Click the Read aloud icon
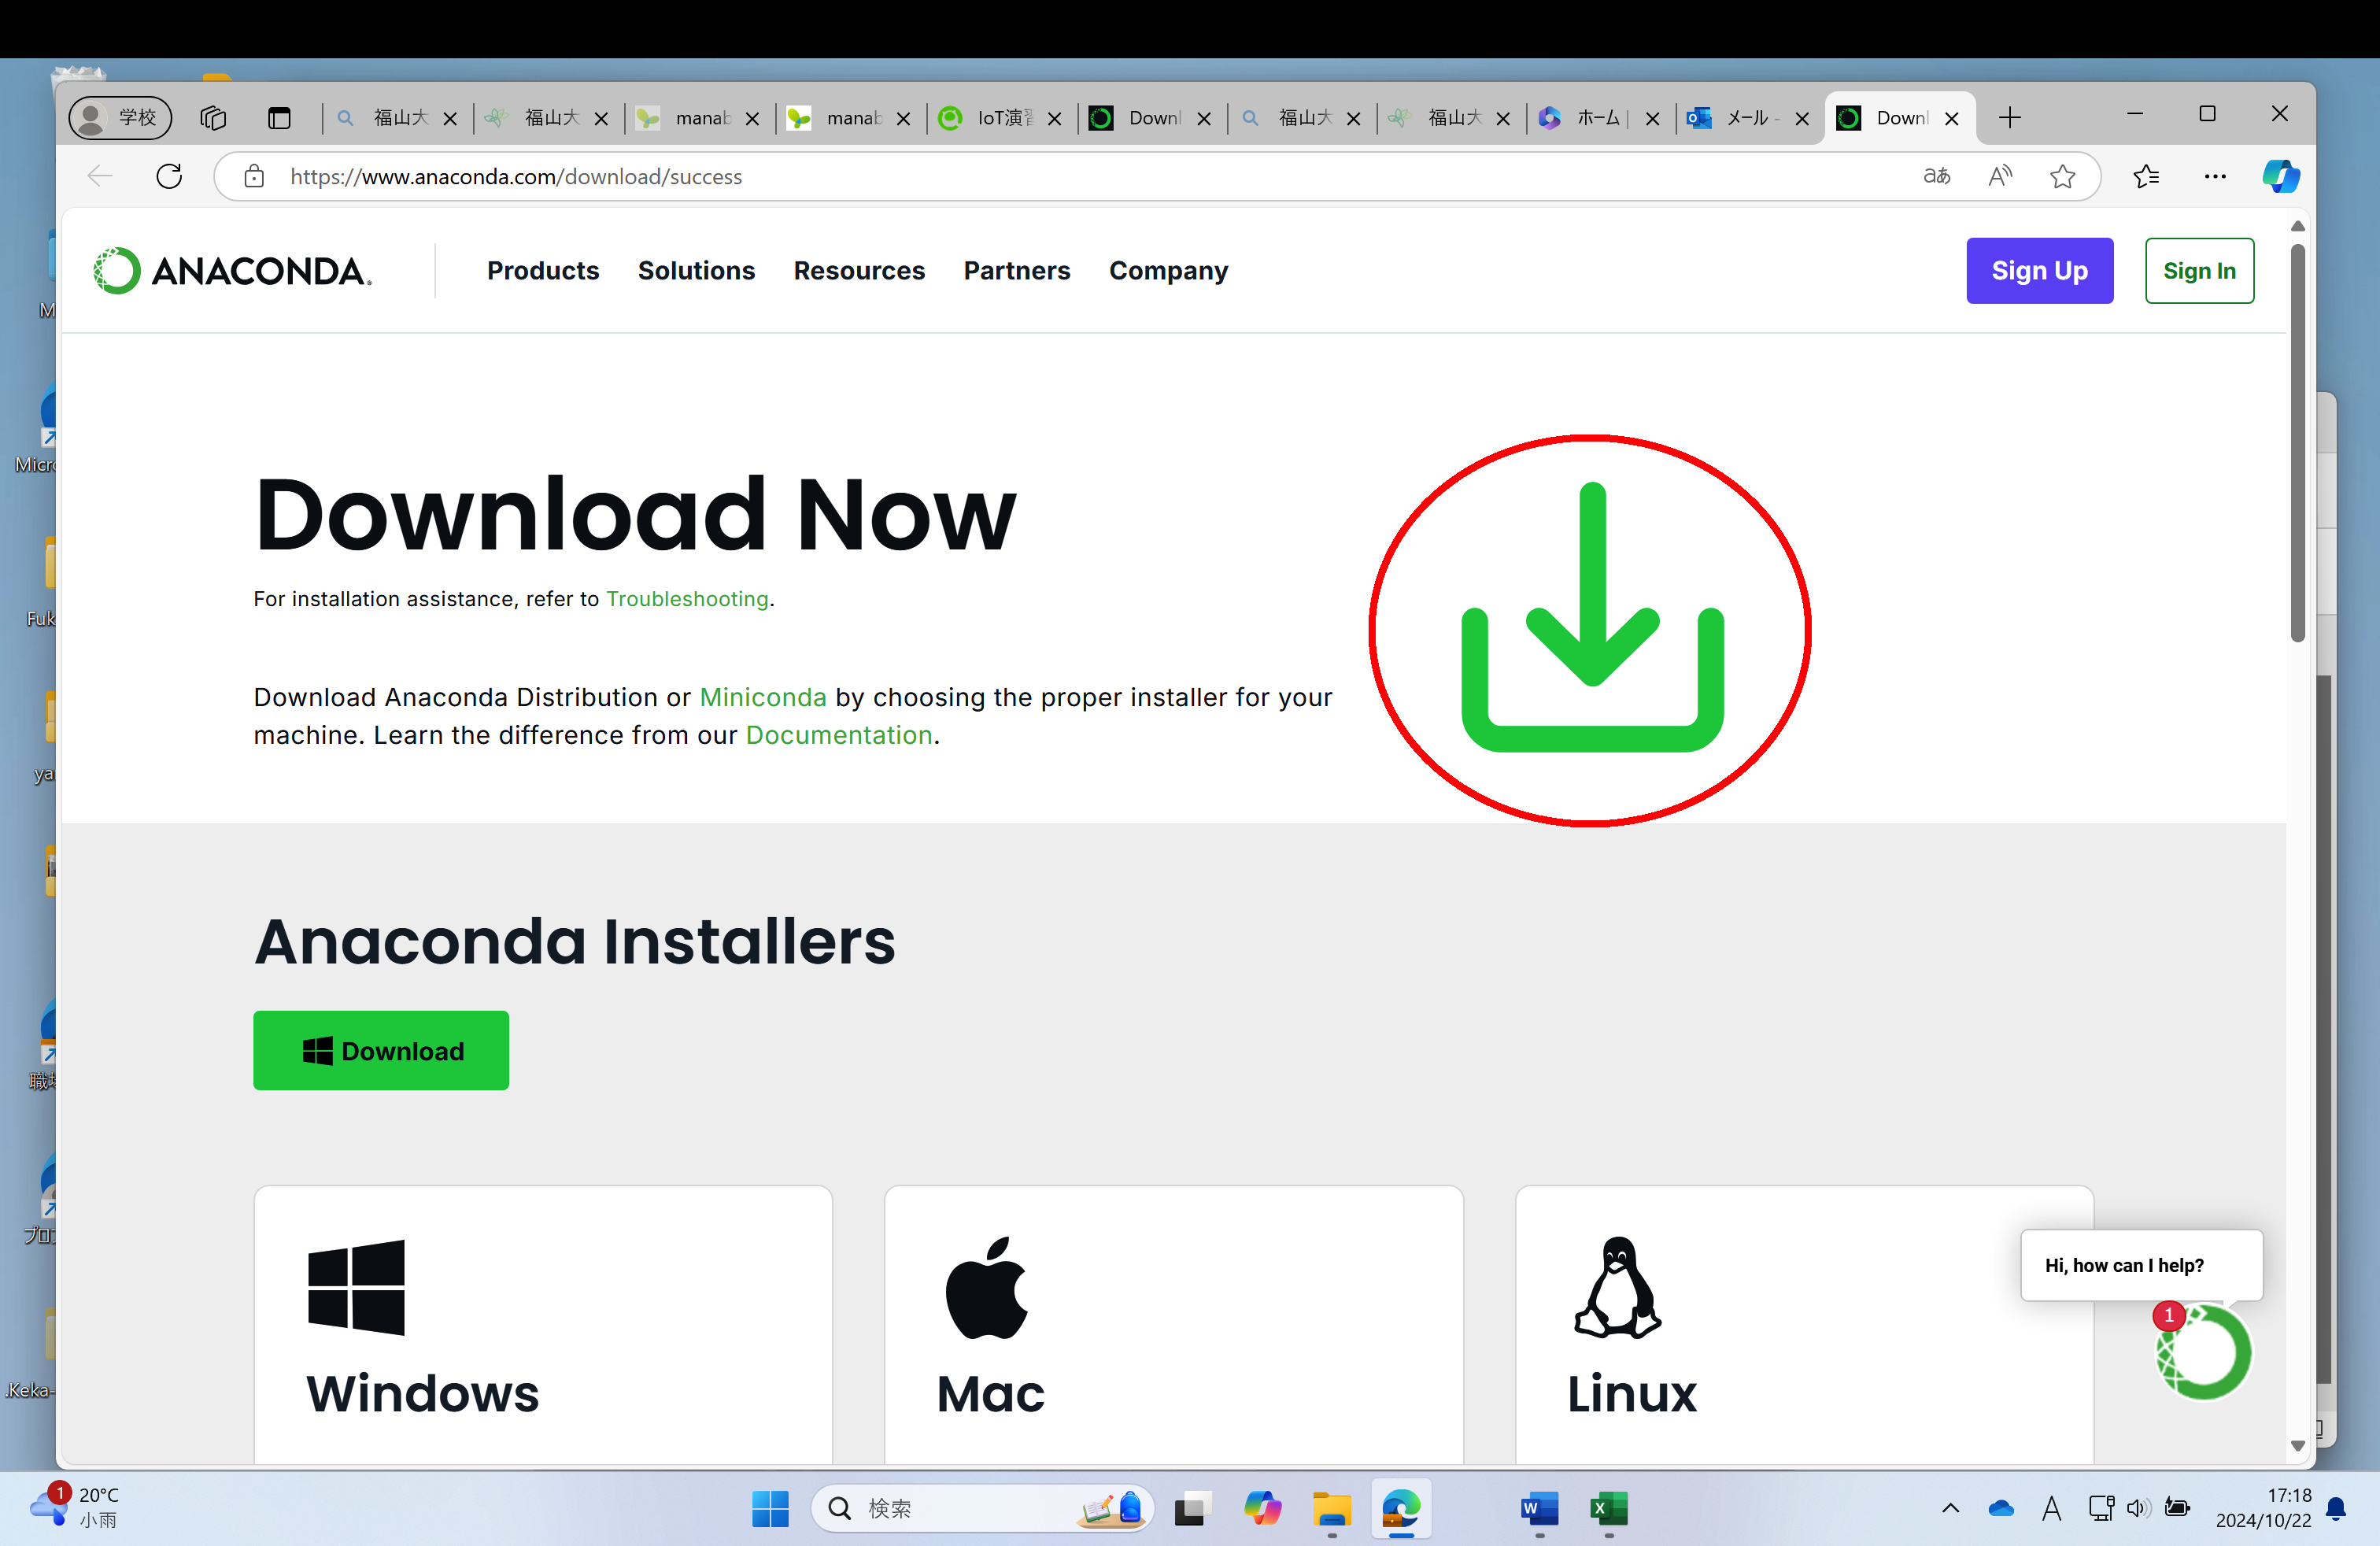Viewport: 2380px width, 1546px height. click(1999, 177)
